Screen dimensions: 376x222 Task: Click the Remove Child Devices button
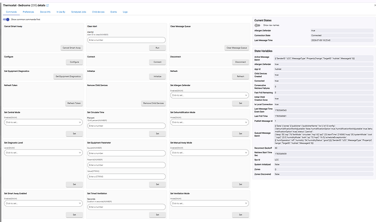click(154, 103)
